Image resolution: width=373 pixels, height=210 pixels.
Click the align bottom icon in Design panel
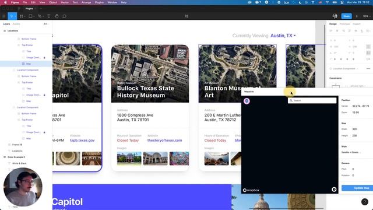point(362,31)
